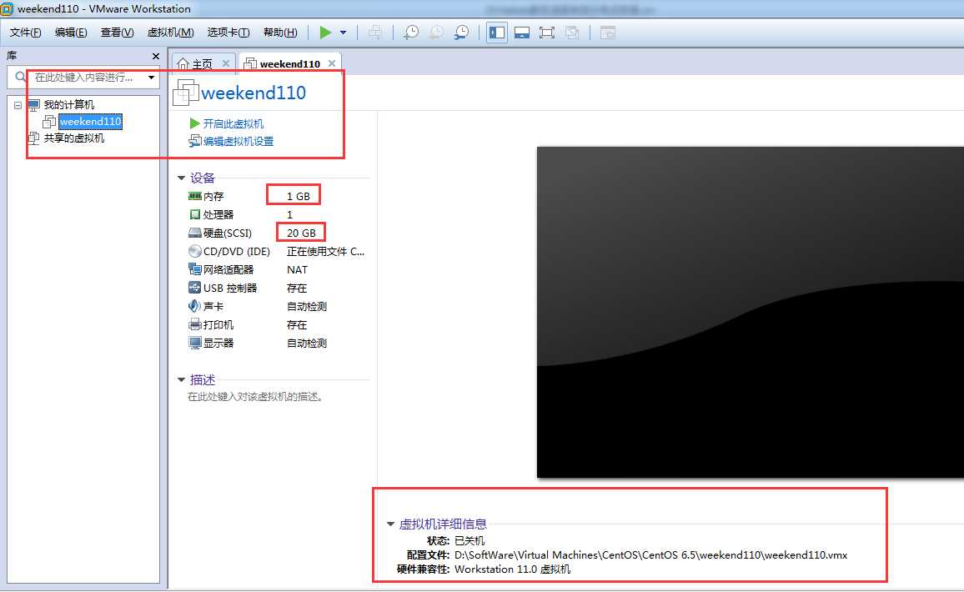Click the send Ctrl+Alt+Del toolbar icon

tap(375, 33)
